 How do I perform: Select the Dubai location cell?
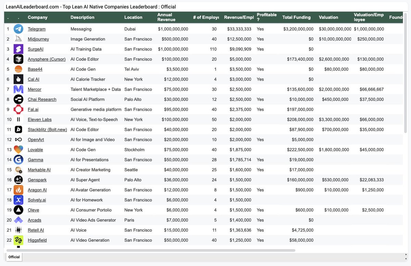point(130,29)
